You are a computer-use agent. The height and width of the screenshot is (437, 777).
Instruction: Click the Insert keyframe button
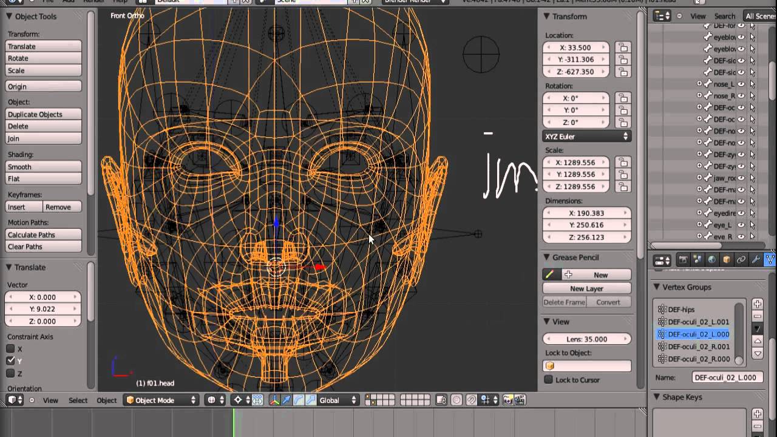24,207
